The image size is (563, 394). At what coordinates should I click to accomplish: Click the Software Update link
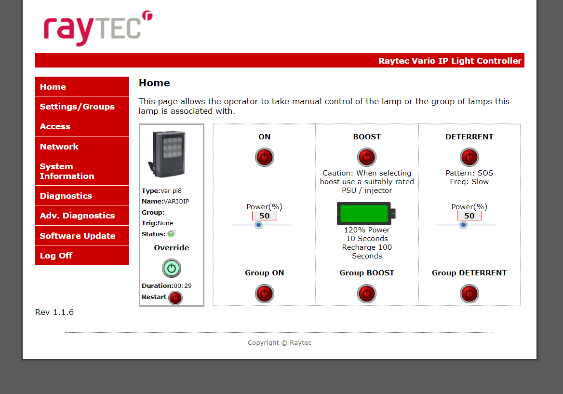[82, 236]
